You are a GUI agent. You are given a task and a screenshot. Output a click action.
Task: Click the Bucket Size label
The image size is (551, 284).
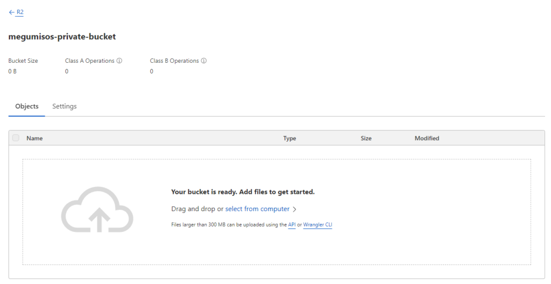coord(23,61)
